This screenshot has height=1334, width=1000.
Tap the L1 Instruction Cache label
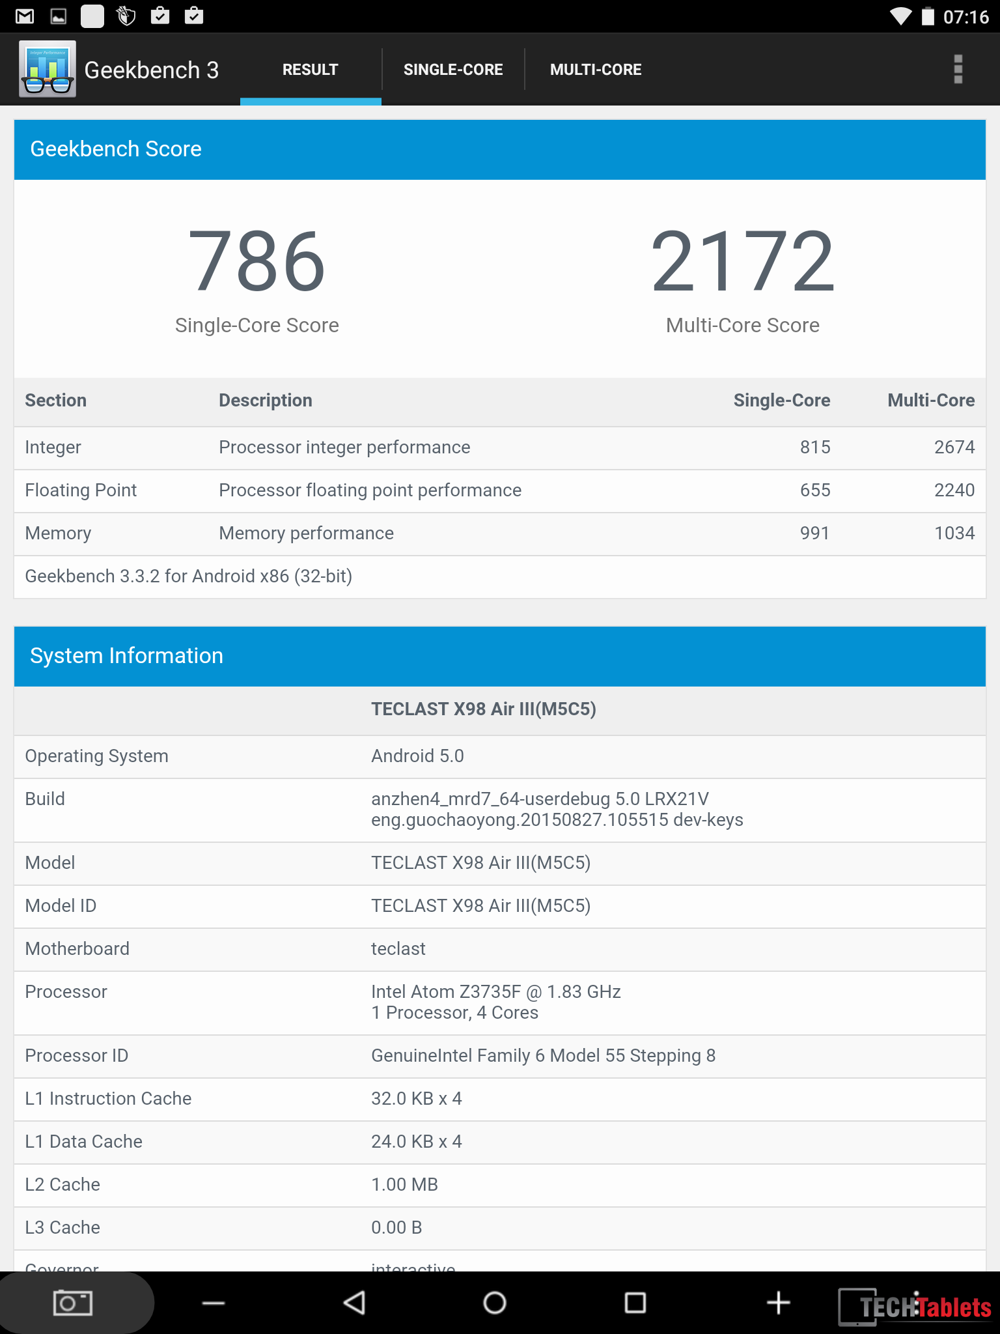(x=108, y=1098)
